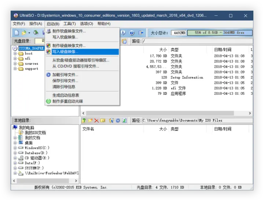Click the local path field C:\Users\fengyunkkx

tap(197, 120)
